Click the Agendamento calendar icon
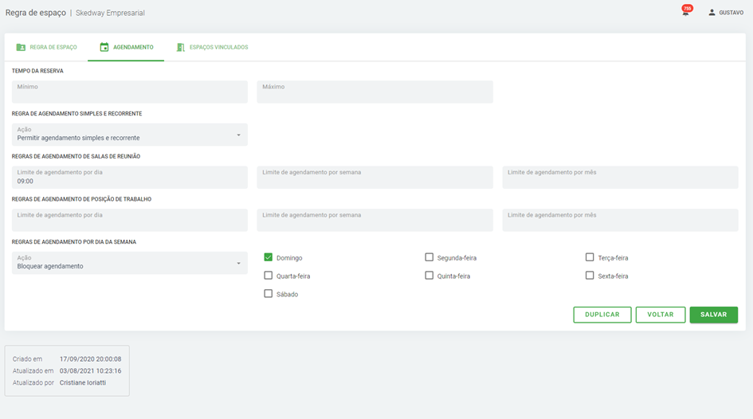Image resolution: width=753 pixels, height=419 pixels. coord(104,48)
